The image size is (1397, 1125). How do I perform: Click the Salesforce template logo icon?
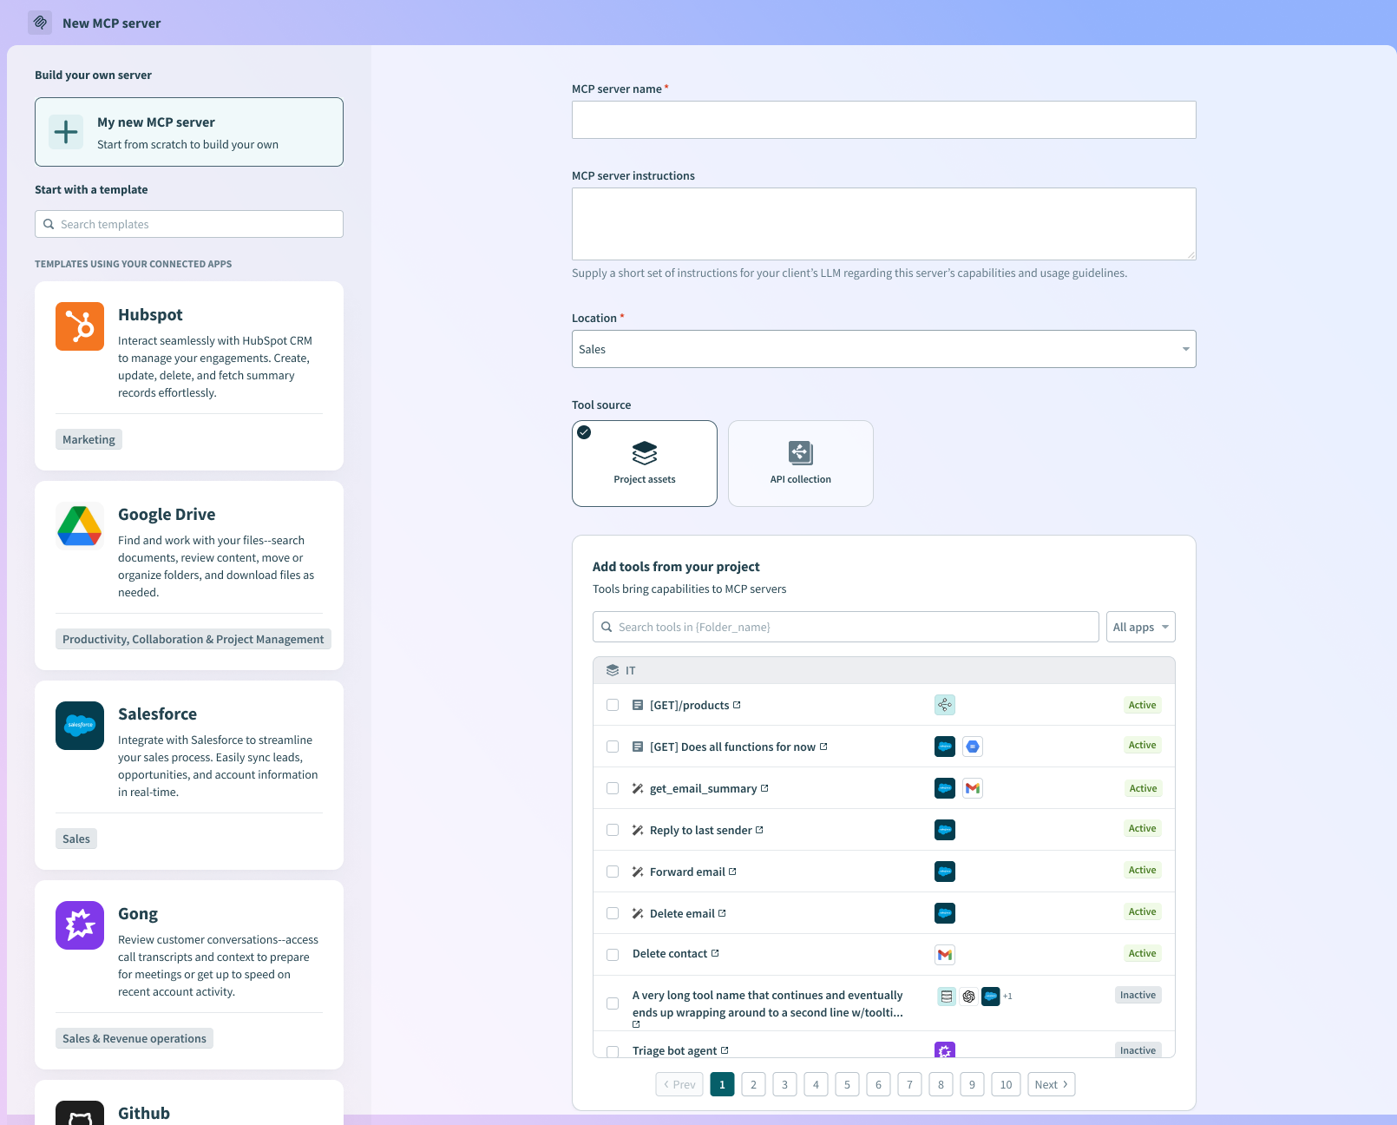coord(80,726)
